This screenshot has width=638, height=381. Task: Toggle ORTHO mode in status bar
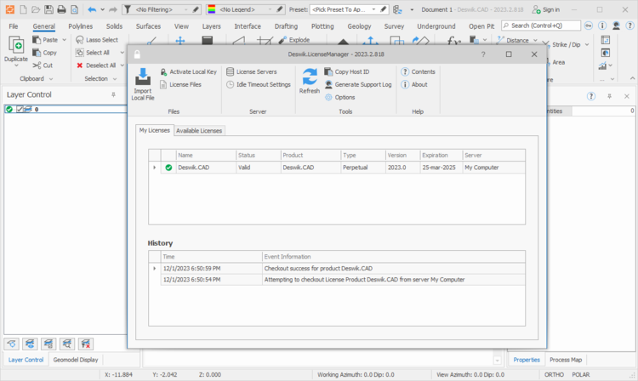(x=554, y=374)
